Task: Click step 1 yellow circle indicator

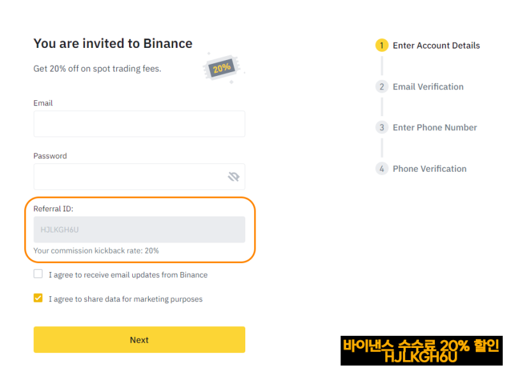Action: (381, 45)
